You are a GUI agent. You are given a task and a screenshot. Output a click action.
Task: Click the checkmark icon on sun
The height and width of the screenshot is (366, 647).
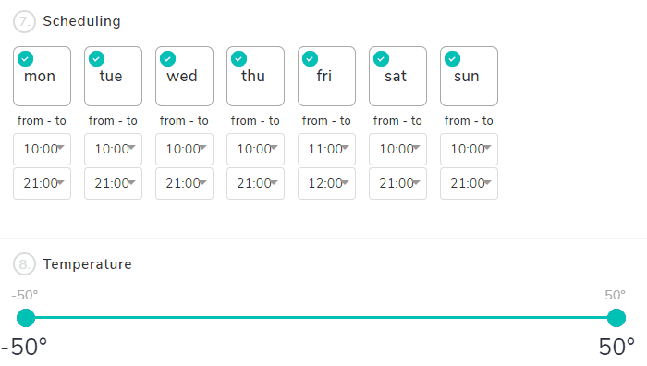[452, 59]
